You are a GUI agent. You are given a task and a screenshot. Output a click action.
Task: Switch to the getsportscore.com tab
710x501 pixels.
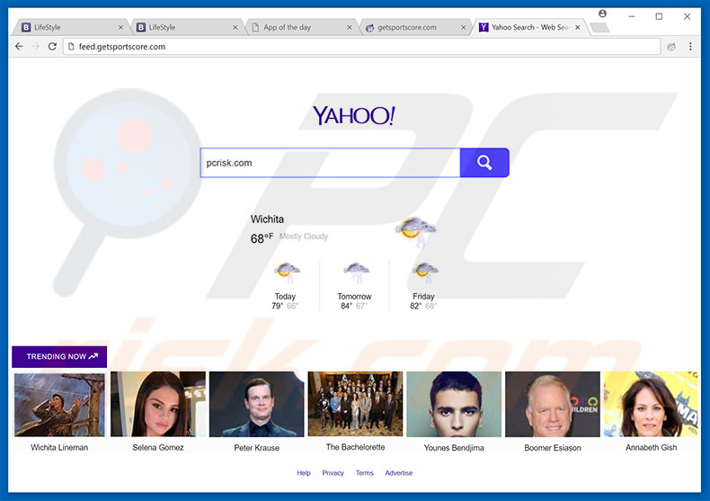point(415,27)
